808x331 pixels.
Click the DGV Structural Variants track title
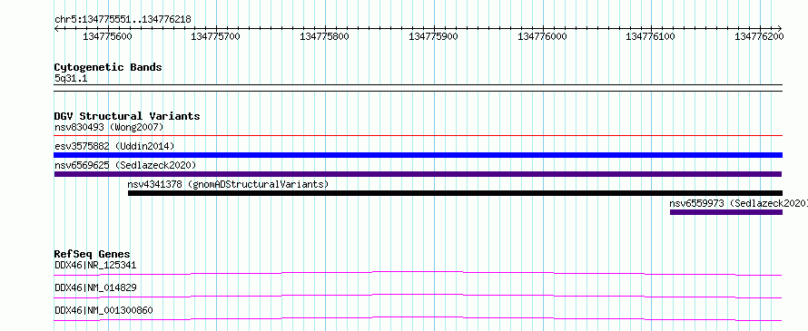[127, 116]
